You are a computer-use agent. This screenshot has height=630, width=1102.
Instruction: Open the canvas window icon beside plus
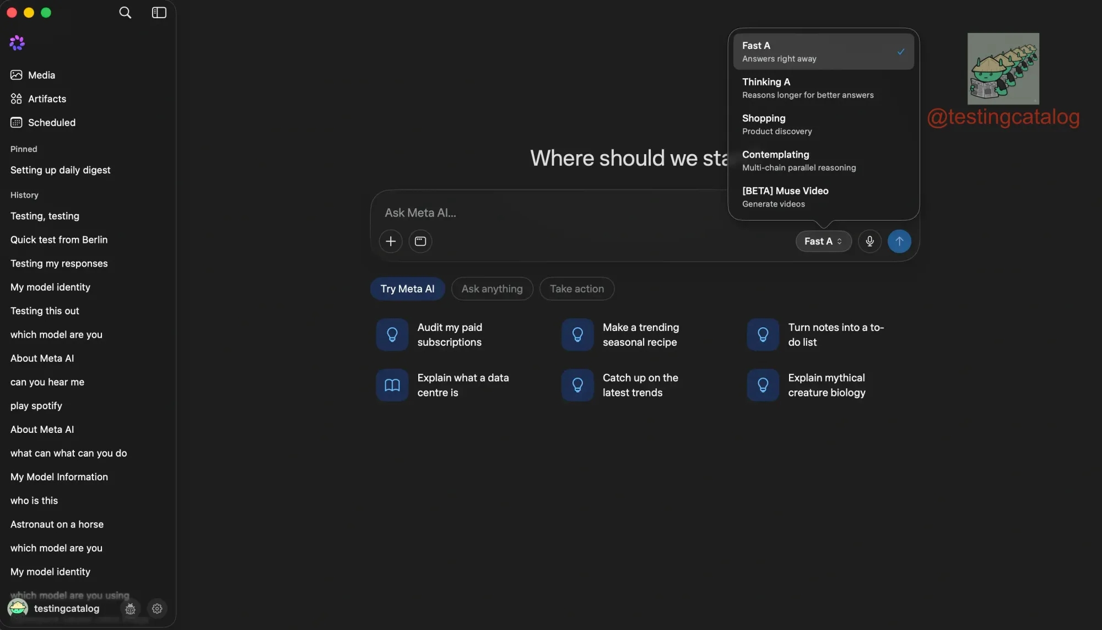420,241
